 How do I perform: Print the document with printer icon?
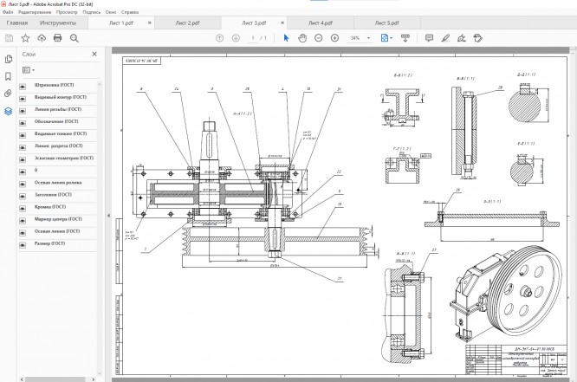pyautogui.click(x=59, y=38)
